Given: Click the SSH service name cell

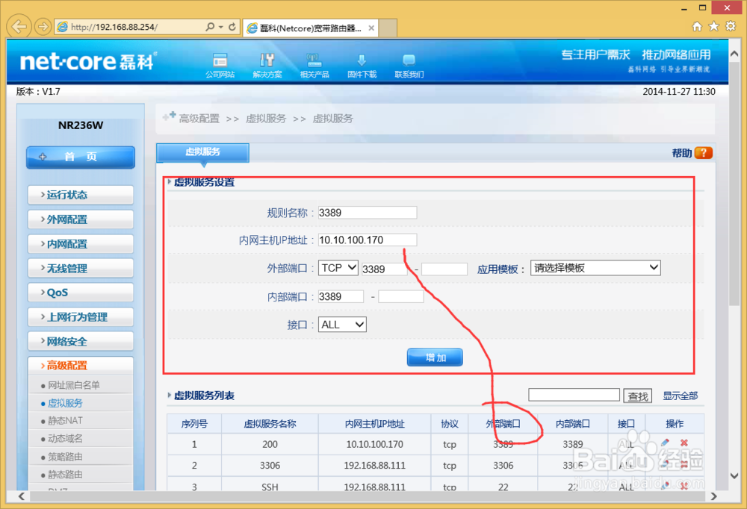Looking at the screenshot, I should 270,487.
